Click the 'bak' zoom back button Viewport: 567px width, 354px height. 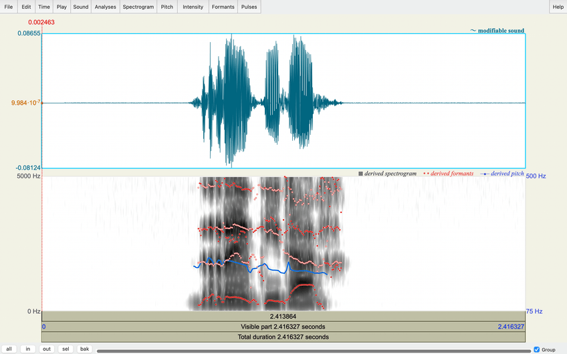point(84,349)
